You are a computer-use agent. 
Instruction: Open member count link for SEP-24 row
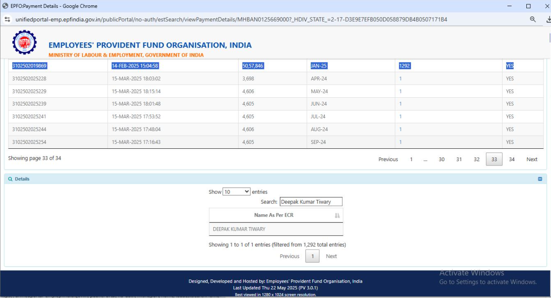pos(400,142)
